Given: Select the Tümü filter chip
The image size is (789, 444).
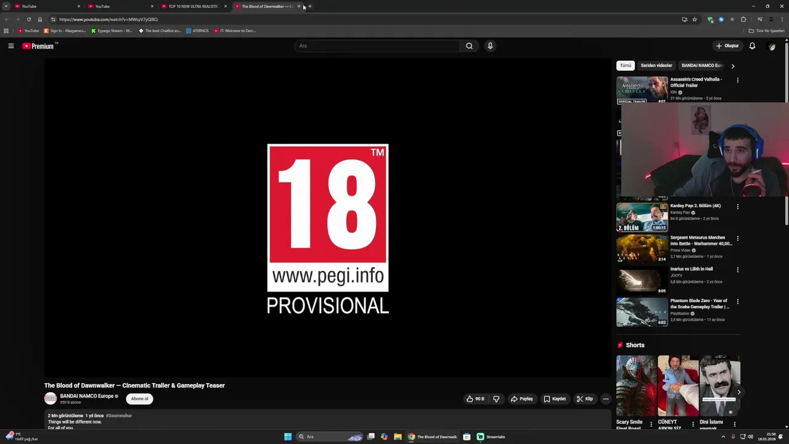Looking at the screenshot, I should tap(626, 65).
